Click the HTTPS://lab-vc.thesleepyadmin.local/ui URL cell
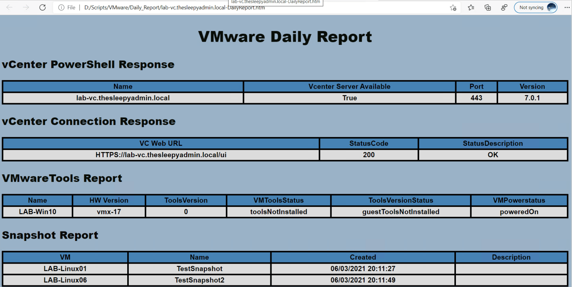 [x=161, y=155]
